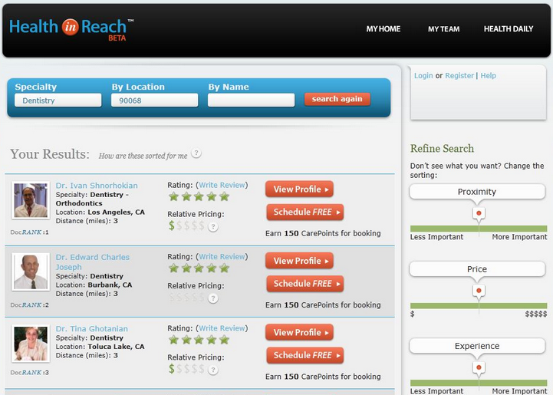This screenshot has height=395, width=553.
Task: Click 'Location: Burbank, CA' text
Action: [94, 285]
